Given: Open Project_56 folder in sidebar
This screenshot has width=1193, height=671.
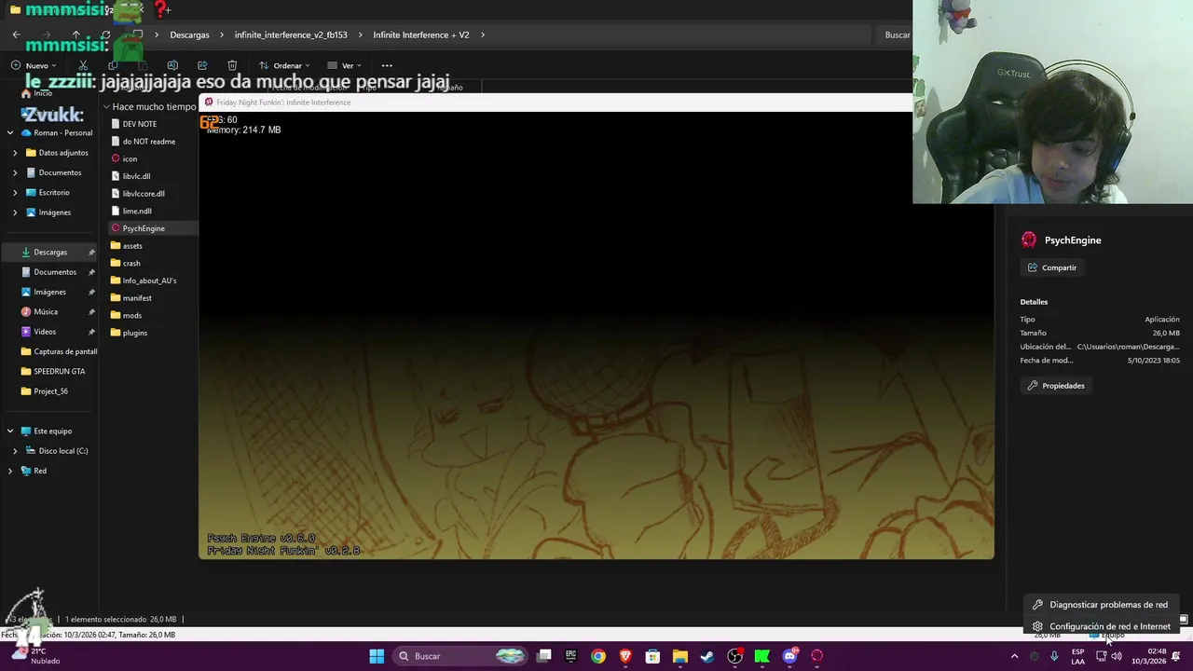Looking at the screenshot, I should click(x=50, y=391).
